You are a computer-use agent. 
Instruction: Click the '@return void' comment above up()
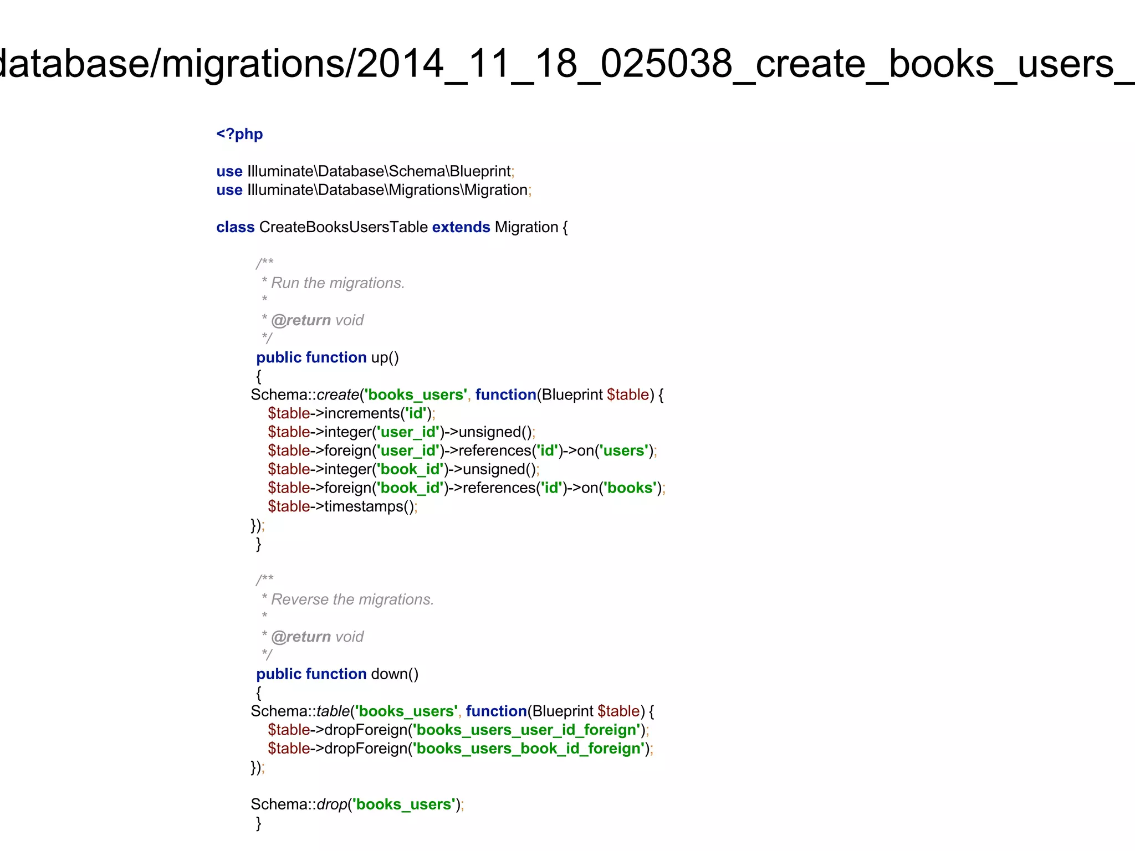tap(313, 320)
